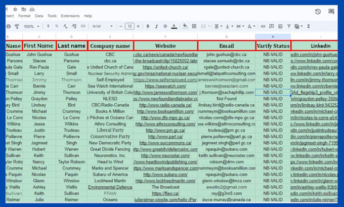Viewport: 344px width, 207px height.
Task: Open the Extensions menu
Action: coord(70,16)
